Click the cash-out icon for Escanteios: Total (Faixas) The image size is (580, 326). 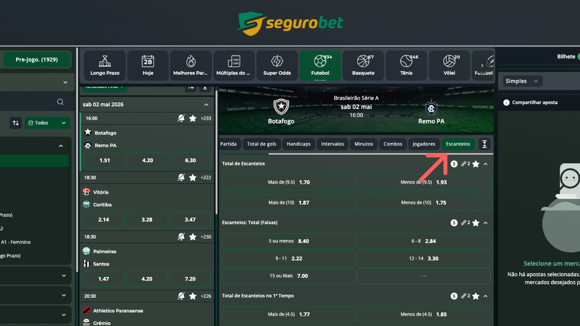454,223
